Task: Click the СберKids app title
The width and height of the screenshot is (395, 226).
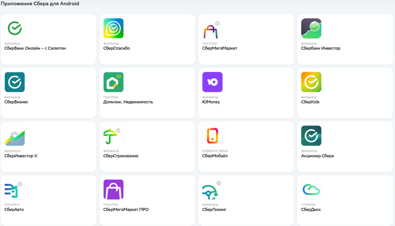Action: tap(310, 102)
